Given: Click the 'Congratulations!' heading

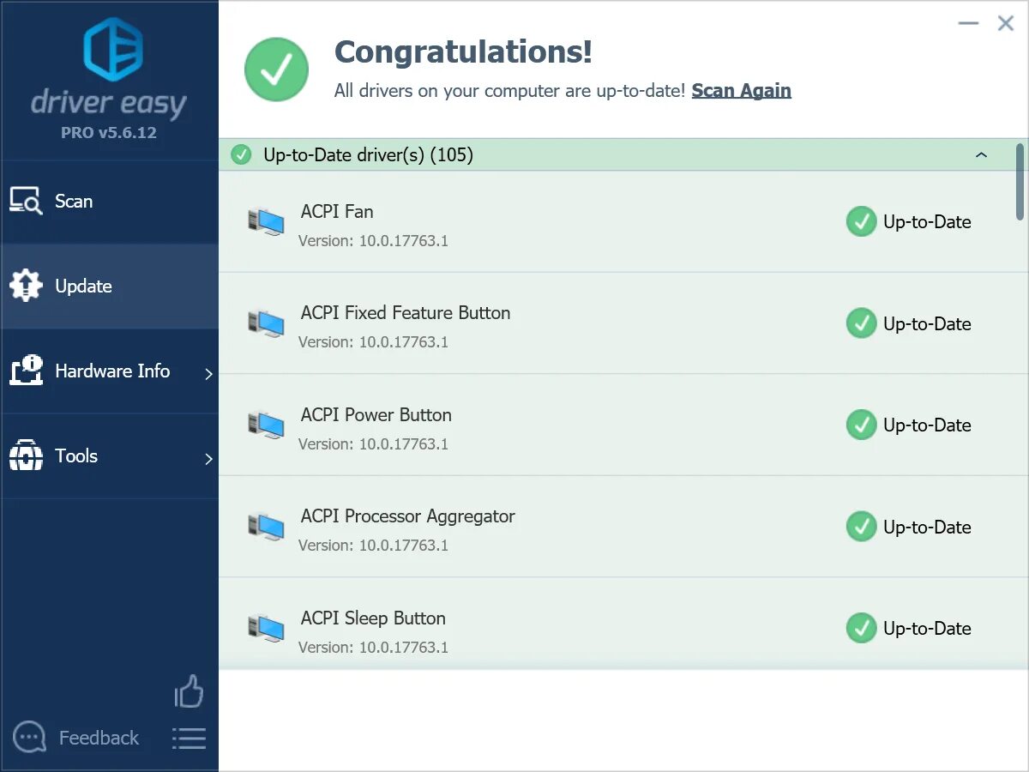Looking at the screenshot, I should (x=463, y=52).
